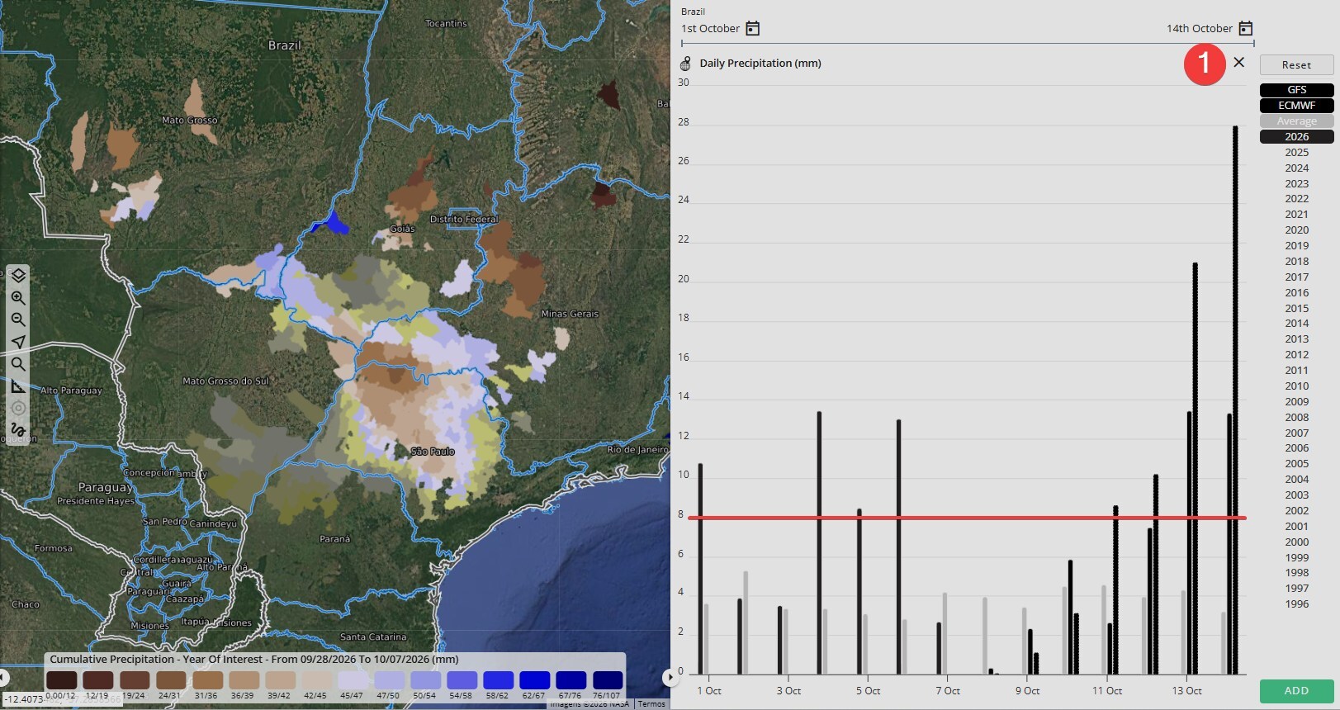
Task: Toggle the GFS model series
Action: click(1296, 90)
